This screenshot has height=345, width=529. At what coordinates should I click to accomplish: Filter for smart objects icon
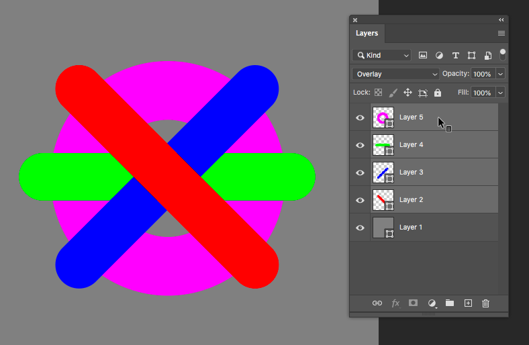coord(488,55)
